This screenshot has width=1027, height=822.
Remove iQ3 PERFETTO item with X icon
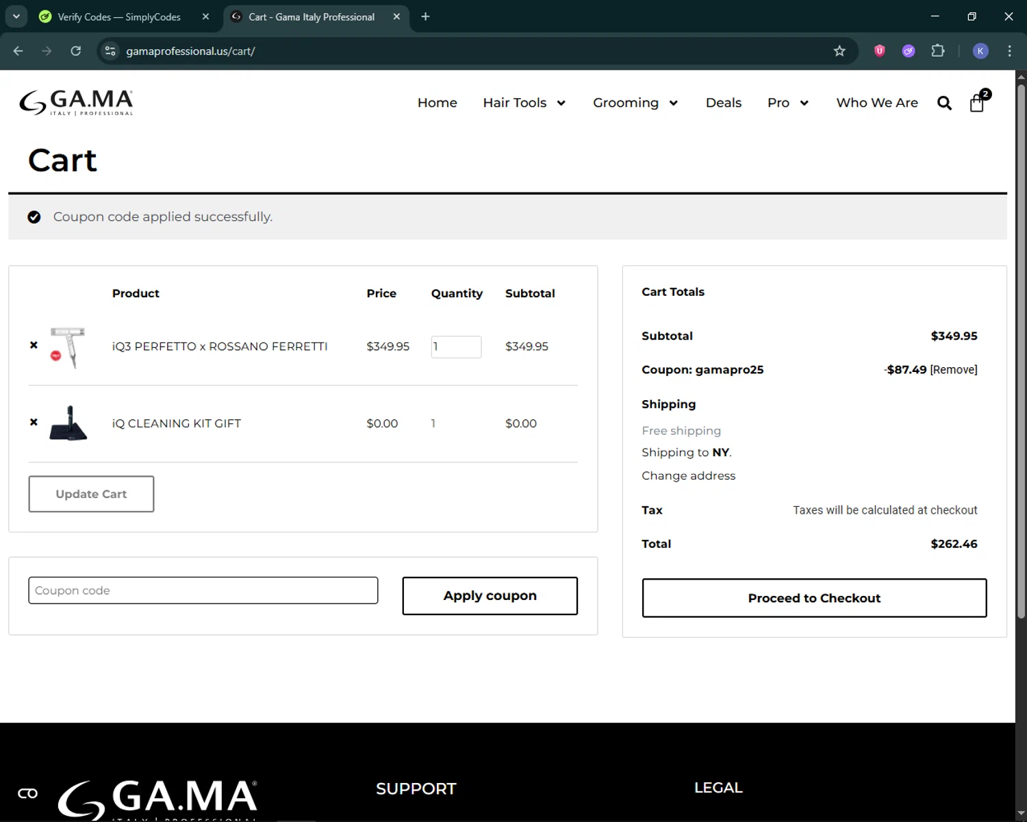click(34, 345)
